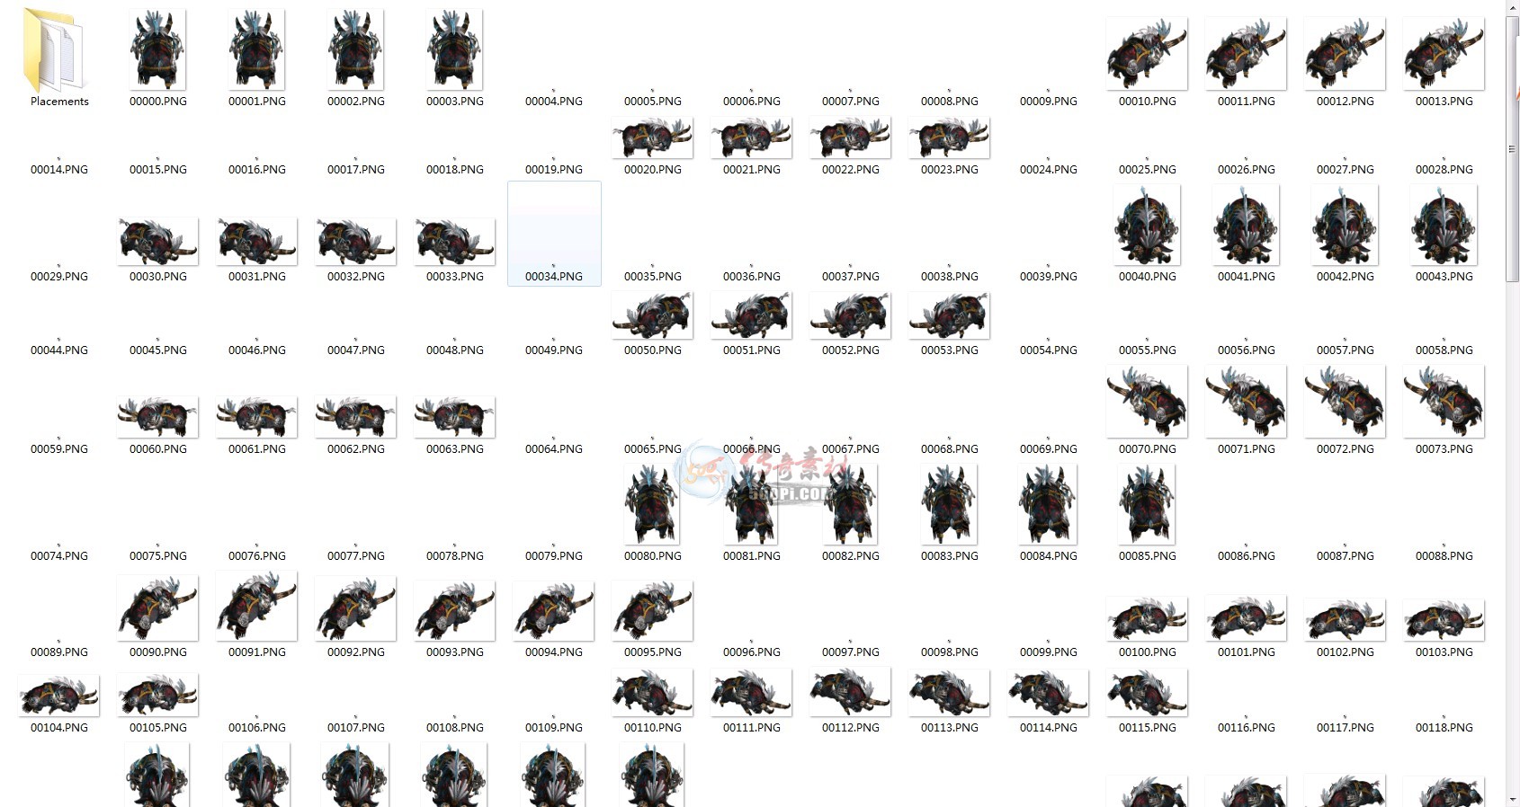Click thumbnail for 00022.PNG
Screen dimensions: 1520x807
point(851,137)
